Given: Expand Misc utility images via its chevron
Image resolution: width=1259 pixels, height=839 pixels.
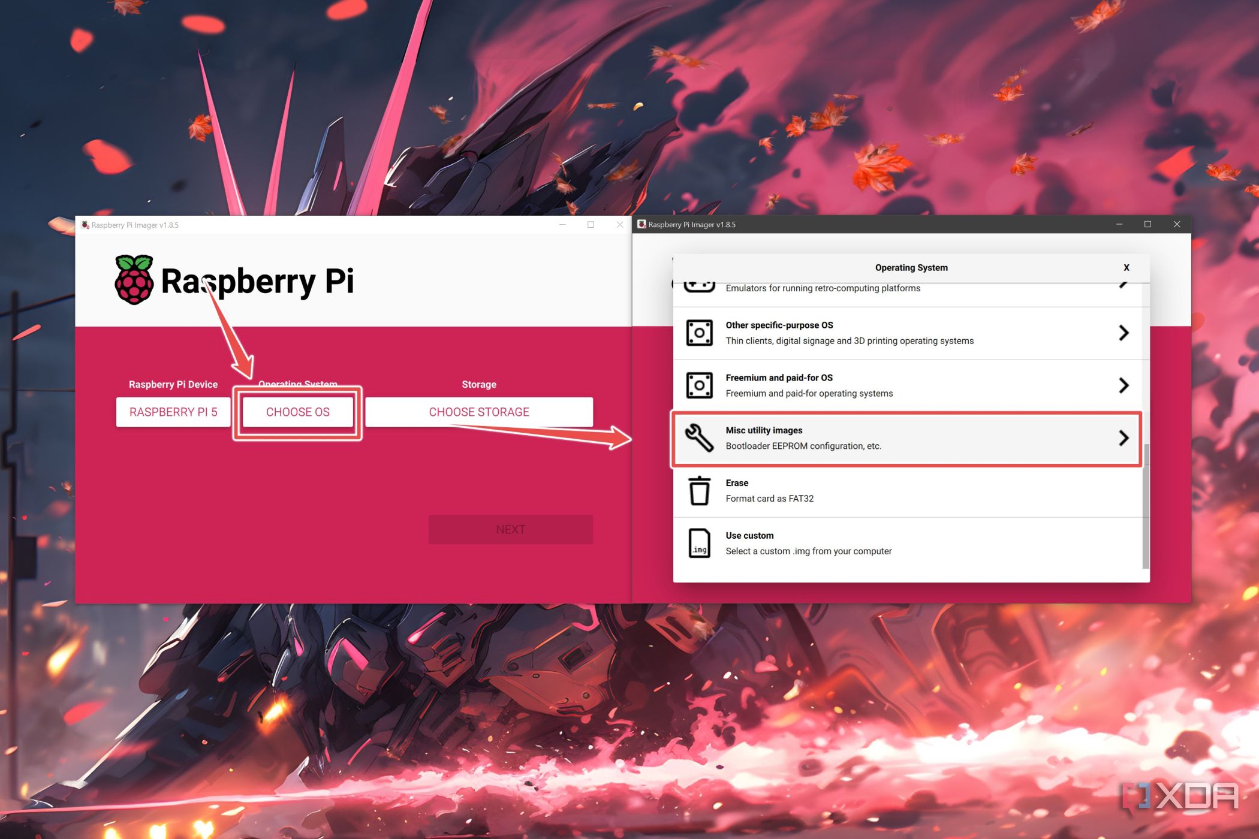Looking at the screenshot, I should 1124,437.
